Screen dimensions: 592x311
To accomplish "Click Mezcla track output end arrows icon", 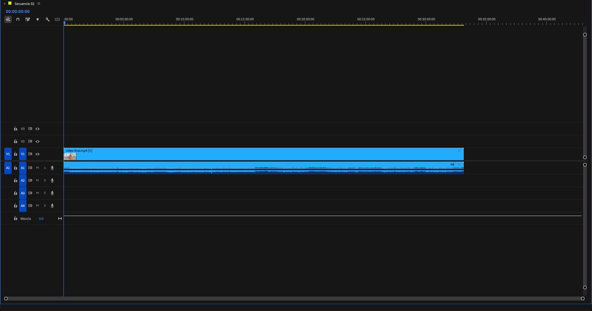I will 60,218.
